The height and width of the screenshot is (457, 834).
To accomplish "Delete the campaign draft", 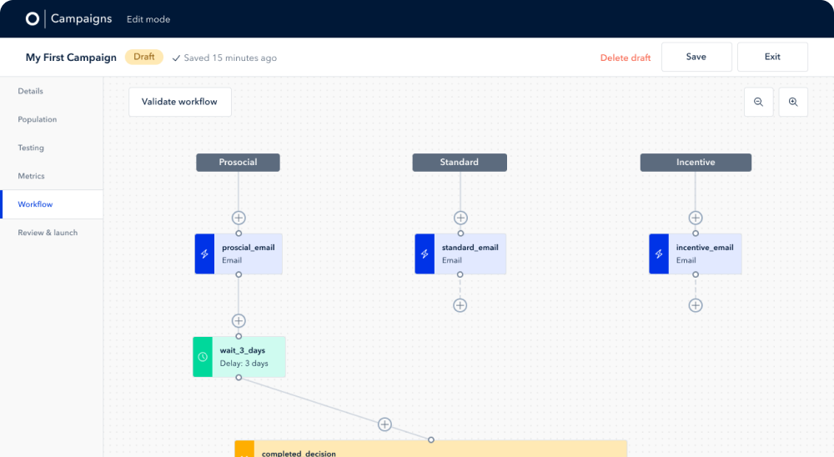I will (x=625, y=58).
